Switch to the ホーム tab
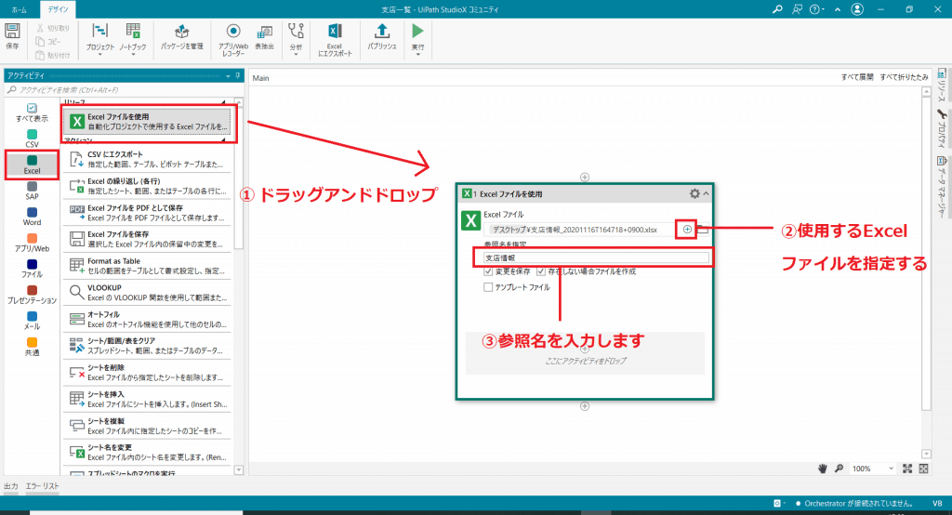952x515 pixels. tap(19, 7)
